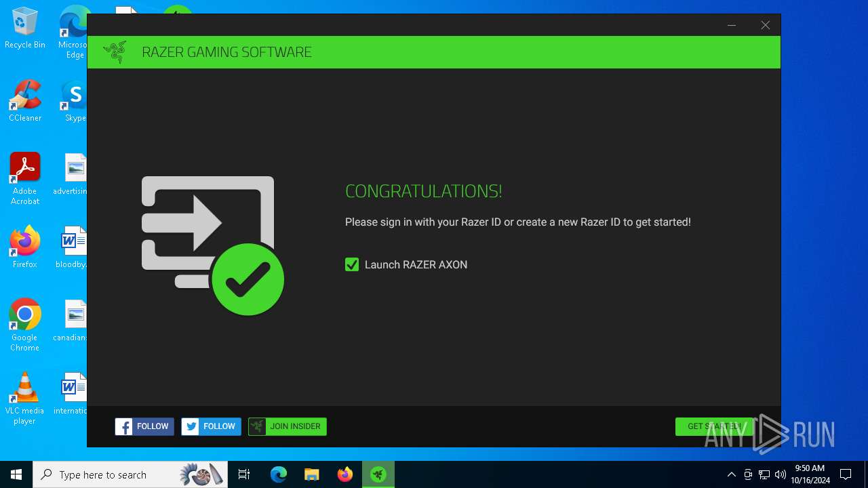
Task: Click the meet-now camera tray icon
Action: 748,474
